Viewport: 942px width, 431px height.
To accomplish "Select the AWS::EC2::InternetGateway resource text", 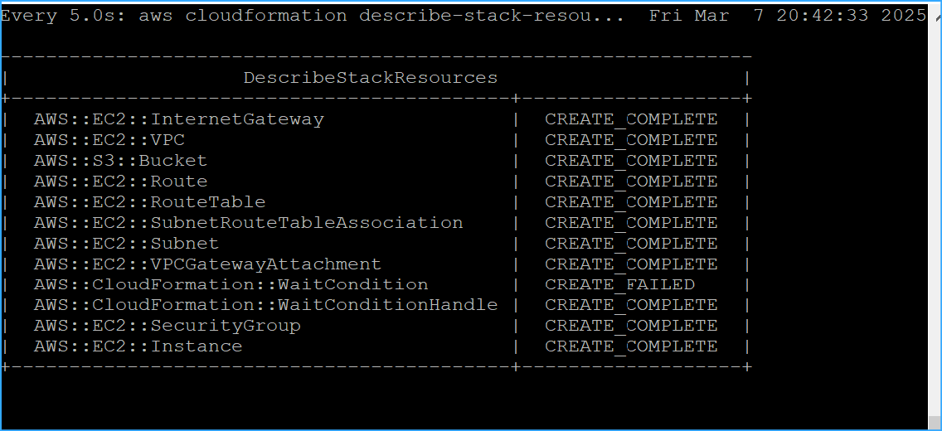I will pos(178,119).
